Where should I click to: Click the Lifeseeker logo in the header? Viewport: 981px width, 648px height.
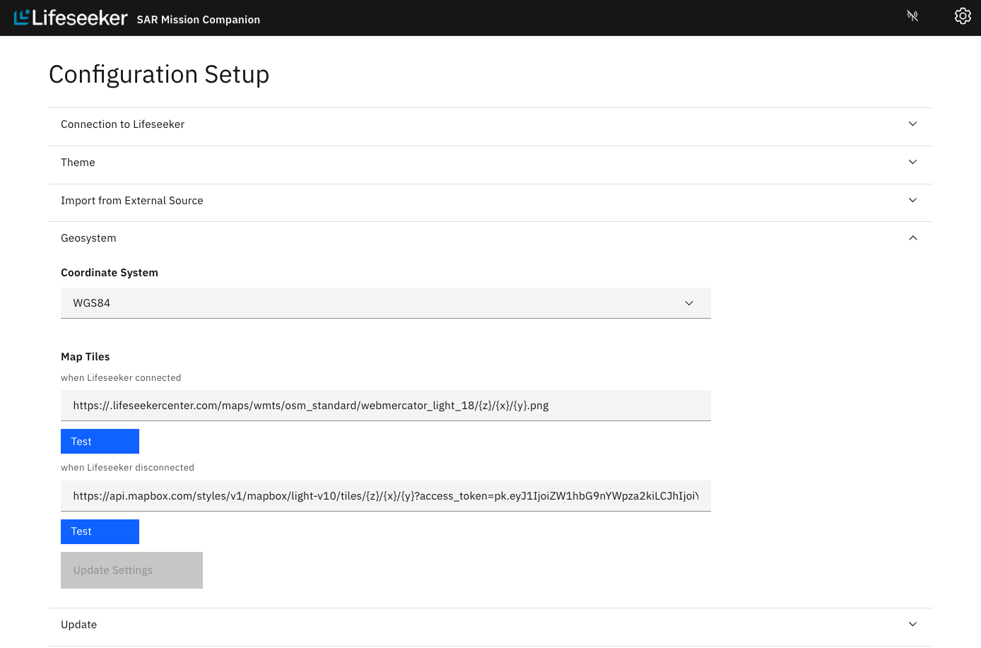pyautogui.click(x=70, y=17)
